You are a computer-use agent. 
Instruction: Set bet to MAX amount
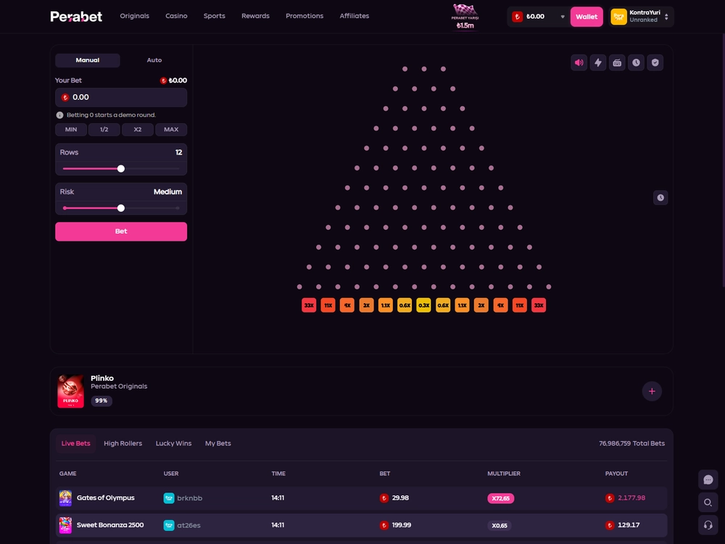coord(171,130)
